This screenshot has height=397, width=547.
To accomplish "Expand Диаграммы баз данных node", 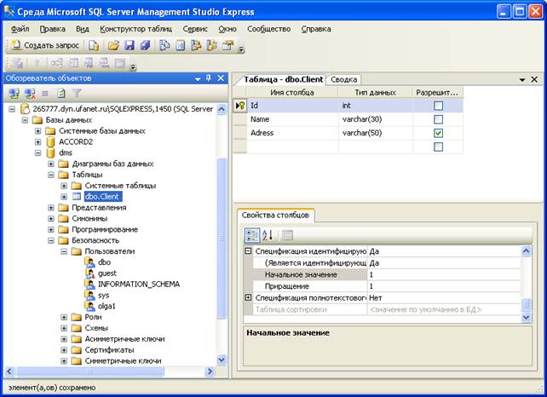I will [51, 164].
